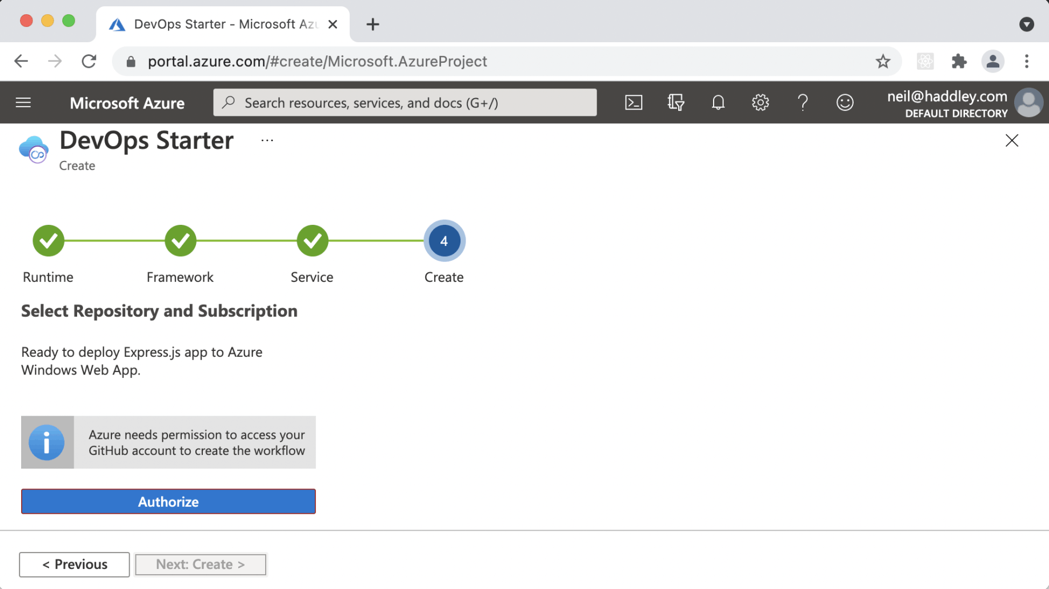Open the Chrome three-dot menu
Screen dimensions: 1049x589
pyautogui.click(x=1027, y=61)
